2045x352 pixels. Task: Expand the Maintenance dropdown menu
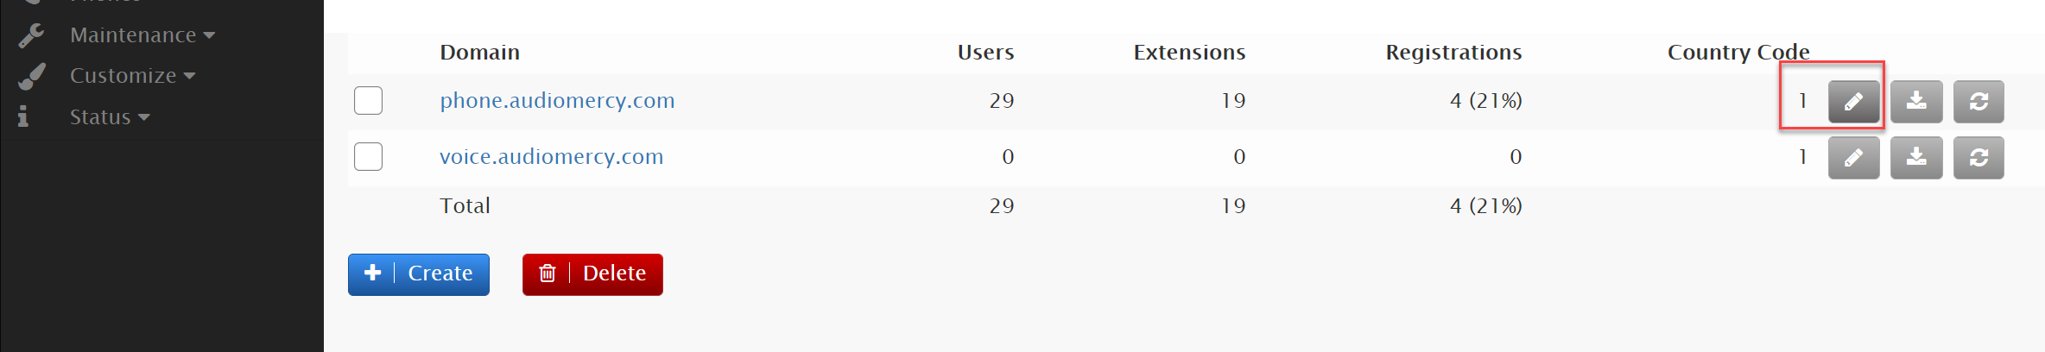pyautogui.click(x=142, y=35)
